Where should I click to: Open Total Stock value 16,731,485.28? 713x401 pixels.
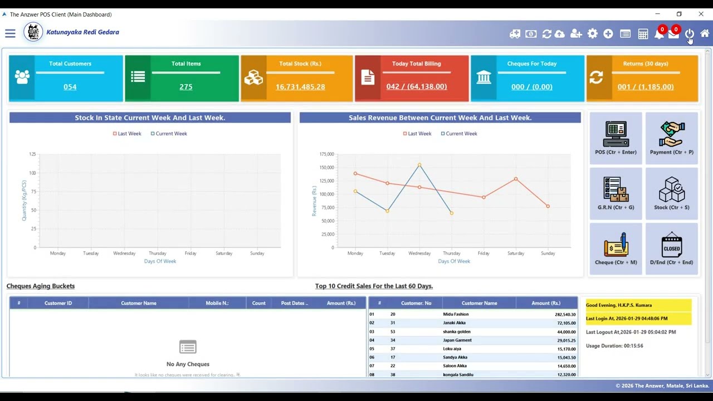(x=300, y=87)
